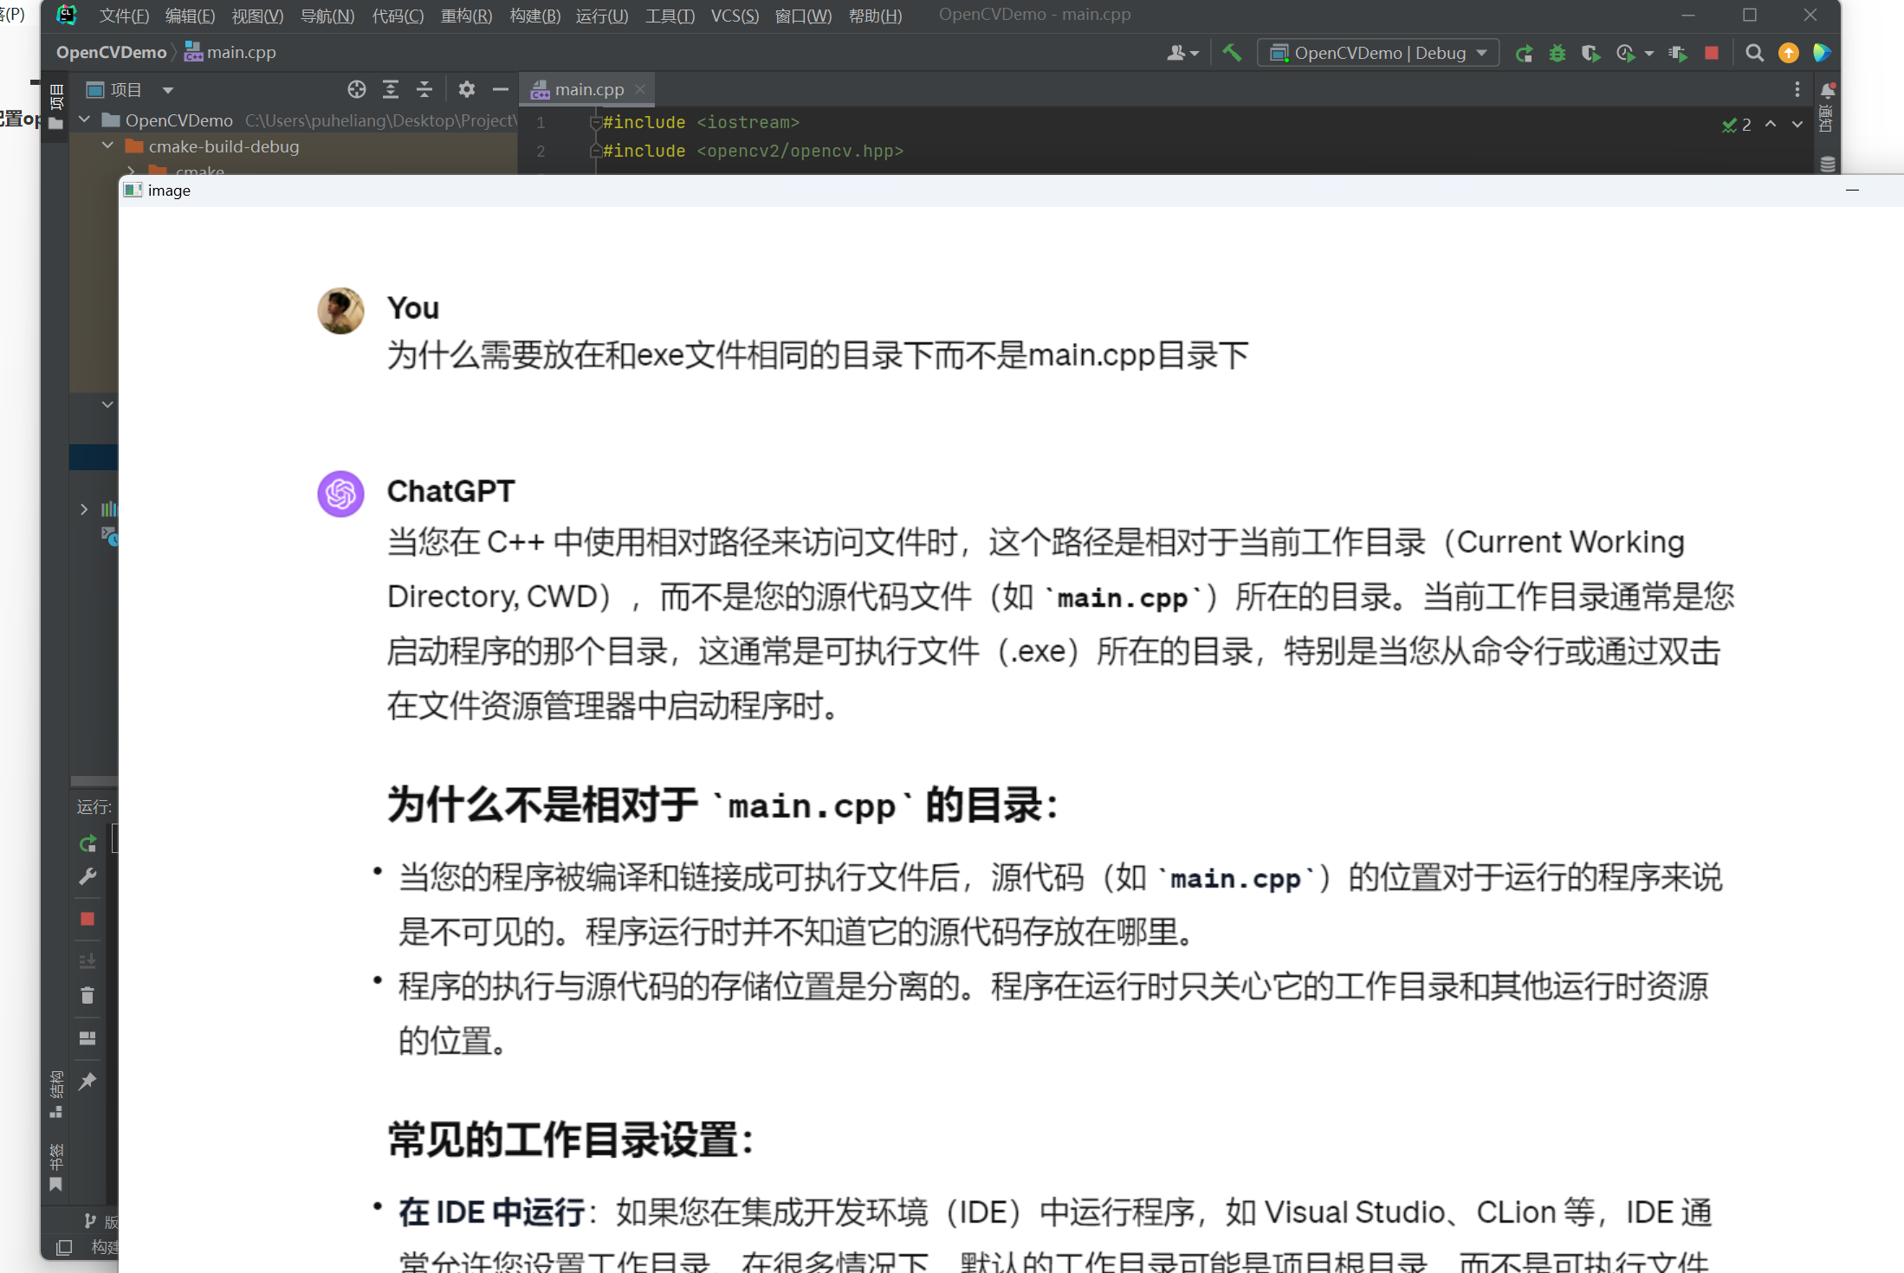The width and height of the screenshot is (1904, 1273).
Task: Open the 导航(N) menu
Action: pyautogui.click(x=327, y=16)
